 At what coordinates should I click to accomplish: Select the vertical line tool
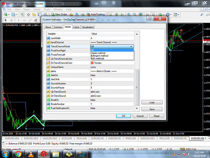pos(18,20)
